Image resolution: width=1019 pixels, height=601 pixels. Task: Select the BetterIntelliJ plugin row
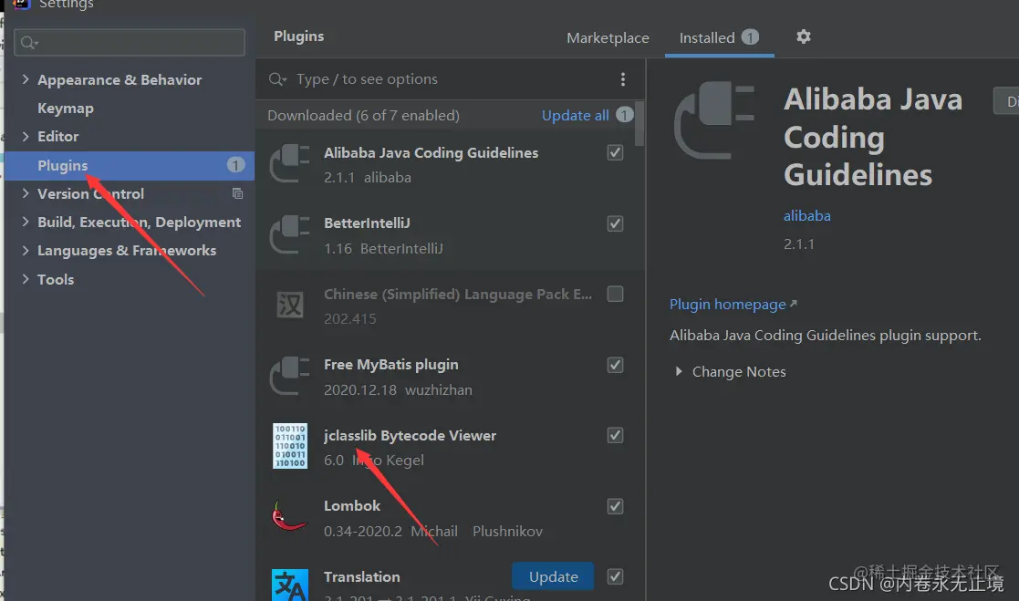451,234
